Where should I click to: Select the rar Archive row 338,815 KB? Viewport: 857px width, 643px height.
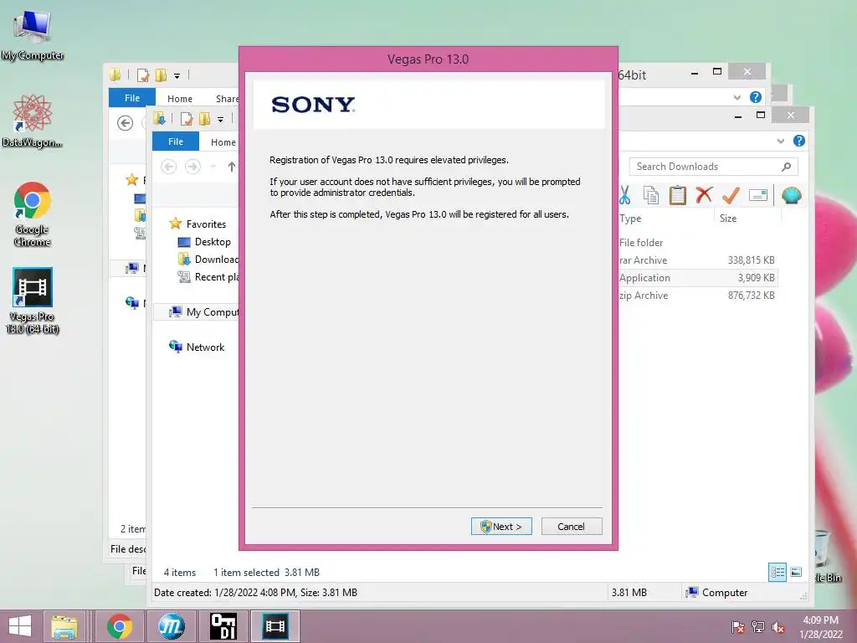(698, 260)
